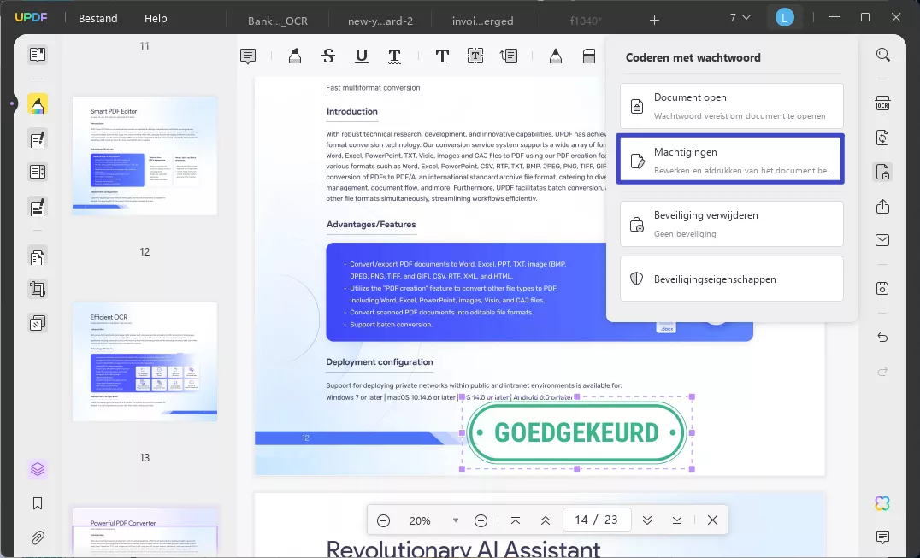This screenshot has width=920, height=558.
Task: Zoom in with the plus button
Action: (481, 520)
